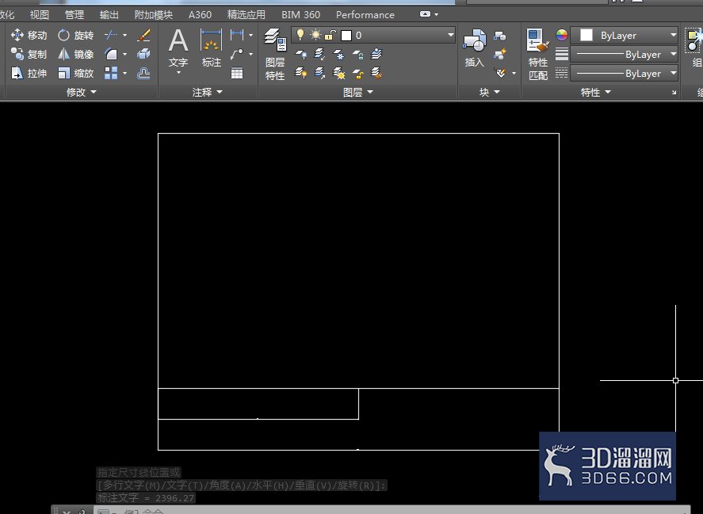Image resolution: width=703 pixels, height=514 pixels.
Task: Click the object color wheel icon
Action: point(562,35)
